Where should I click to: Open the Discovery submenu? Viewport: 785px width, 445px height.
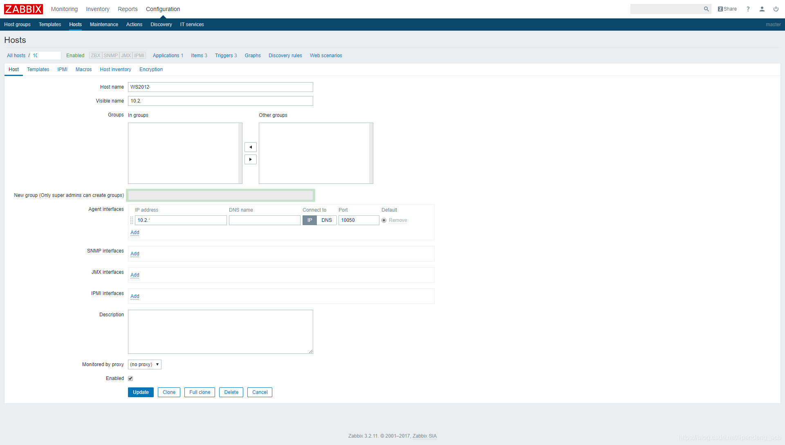(161, 25)
